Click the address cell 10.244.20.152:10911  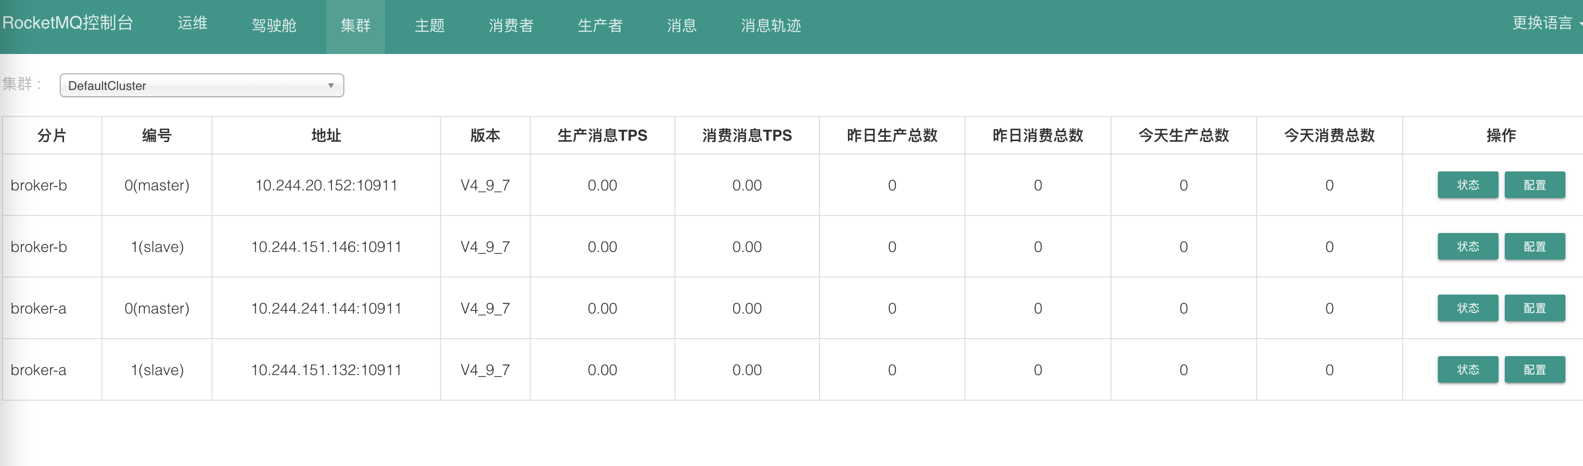coord(326,185)
